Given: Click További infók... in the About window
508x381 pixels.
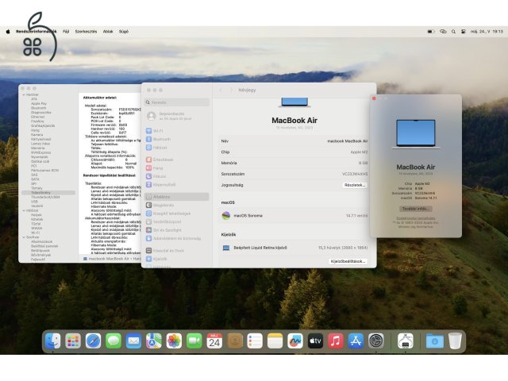Looking at the screenshot, I should 416,209.
